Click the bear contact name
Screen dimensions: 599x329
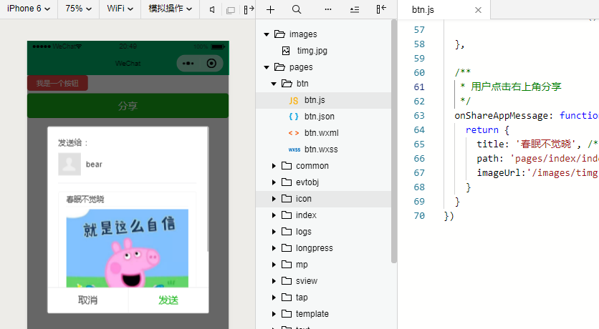pos(94,164)
